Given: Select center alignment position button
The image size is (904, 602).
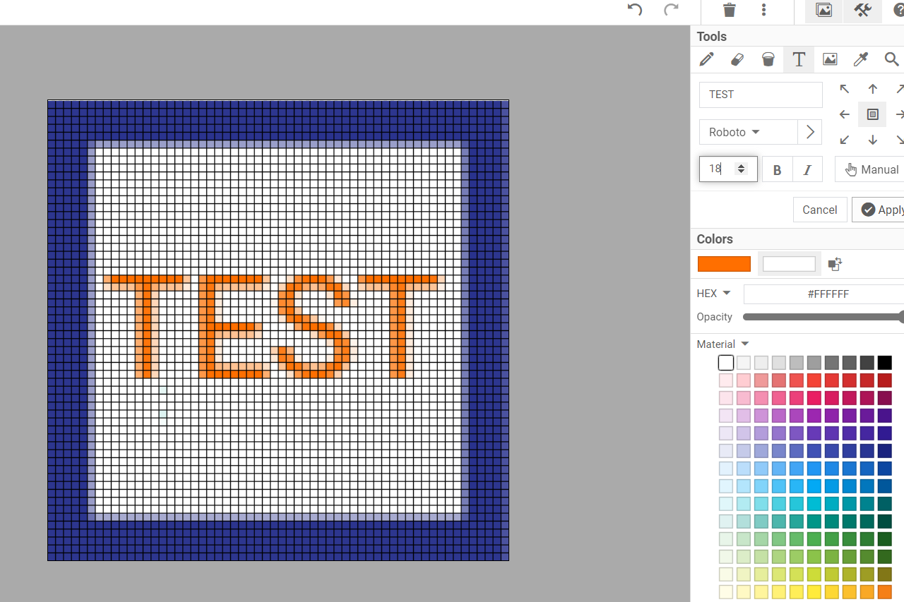Looking at the screenshot, I should (x=872, y=114).
